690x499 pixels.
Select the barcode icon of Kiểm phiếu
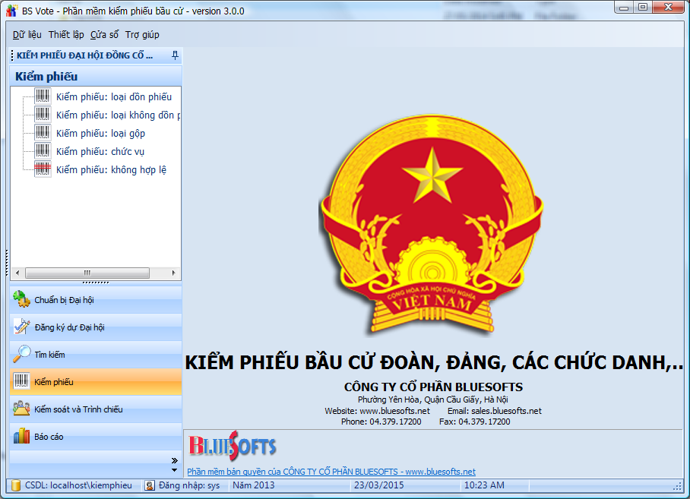point(21,382)
